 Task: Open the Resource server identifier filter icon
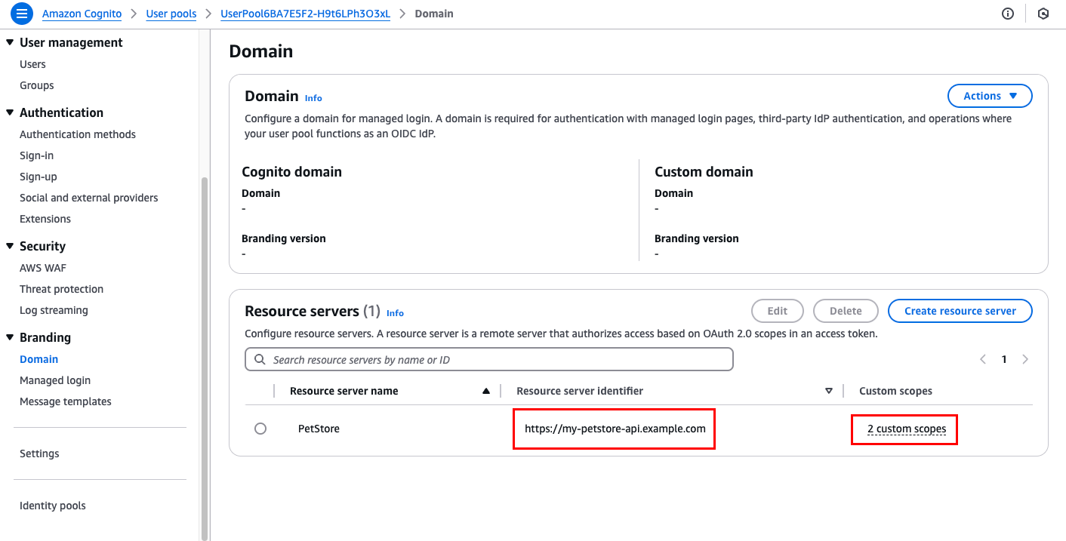[x=828, y=391]
